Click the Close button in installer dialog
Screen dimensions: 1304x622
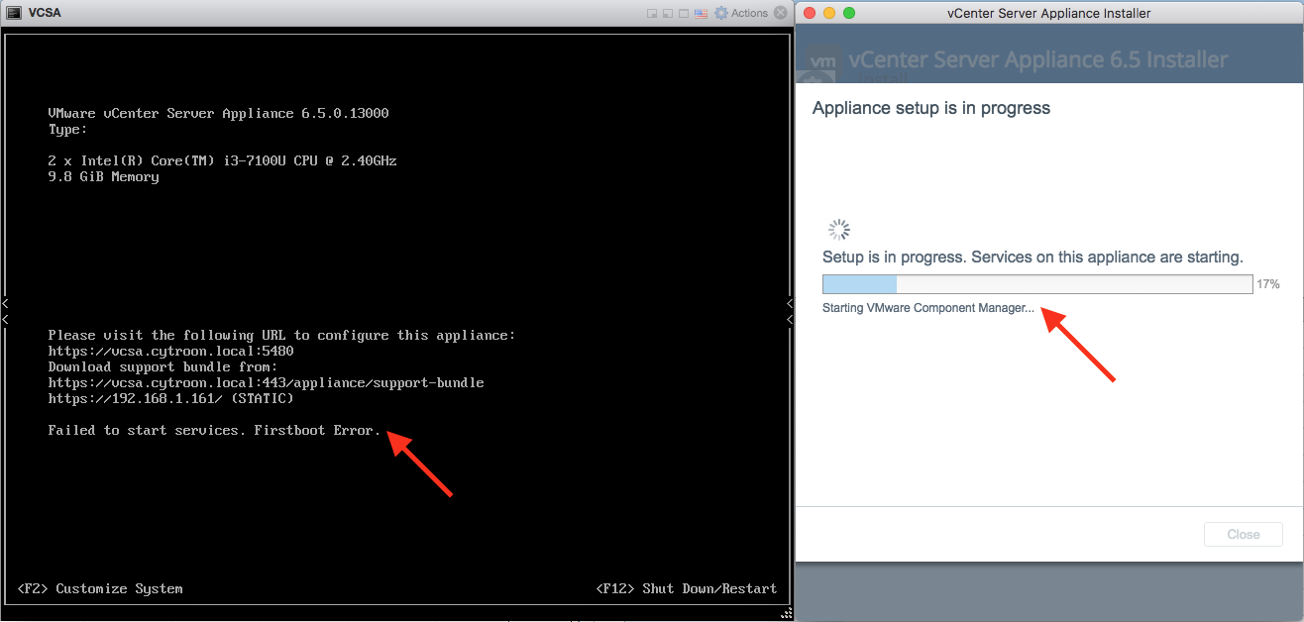[1244, 534]
